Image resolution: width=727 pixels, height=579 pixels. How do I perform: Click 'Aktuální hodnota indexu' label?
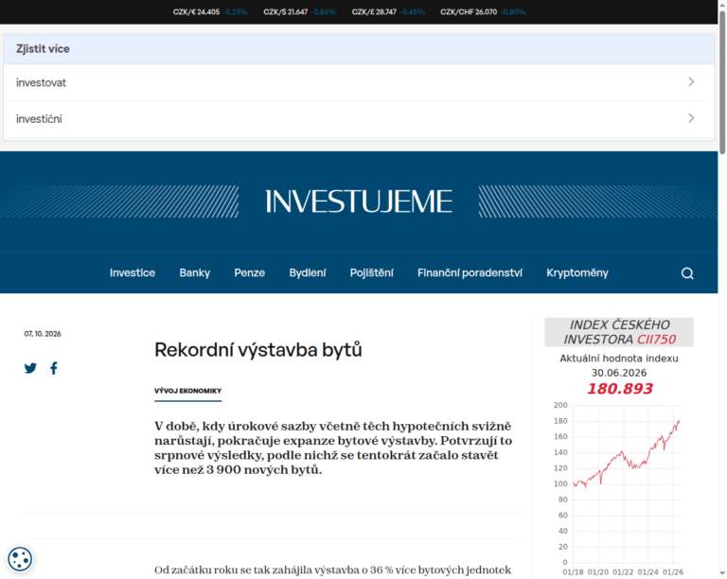[619, 358]
